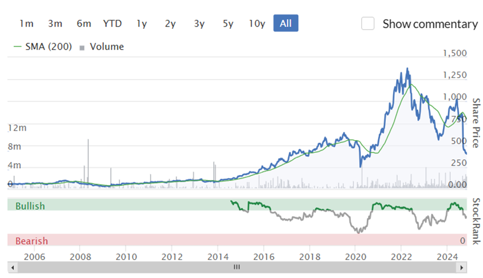Screen dimensions: 483x278
Task: Click the 2020 label on the time axis
Action: tap(356, 257)
